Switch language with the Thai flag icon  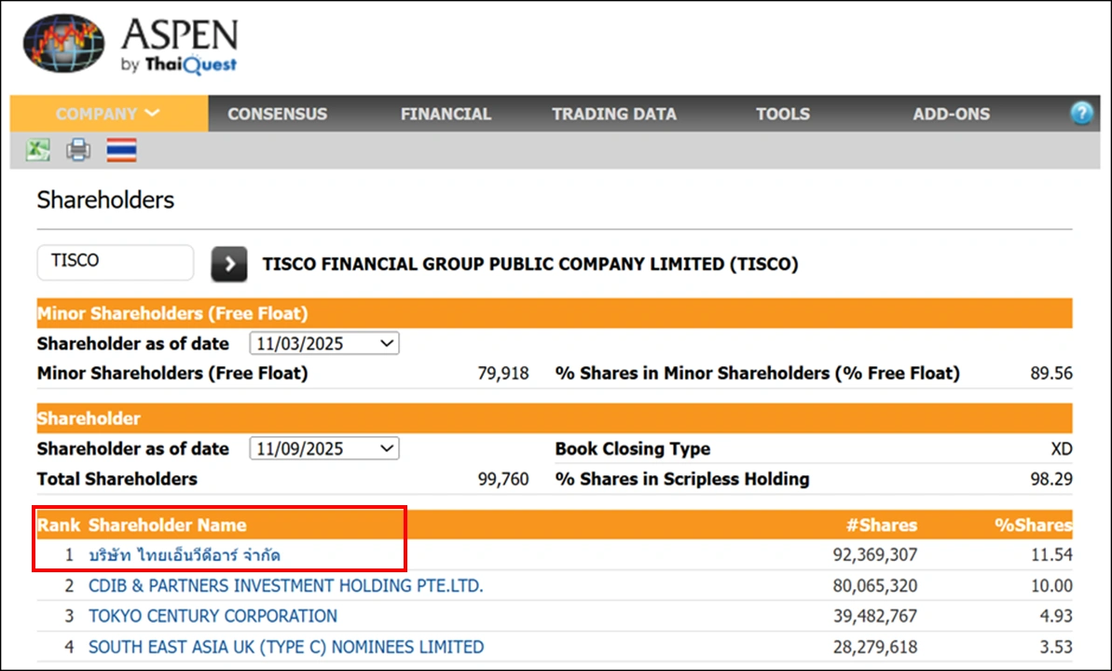tap(121, 150)
